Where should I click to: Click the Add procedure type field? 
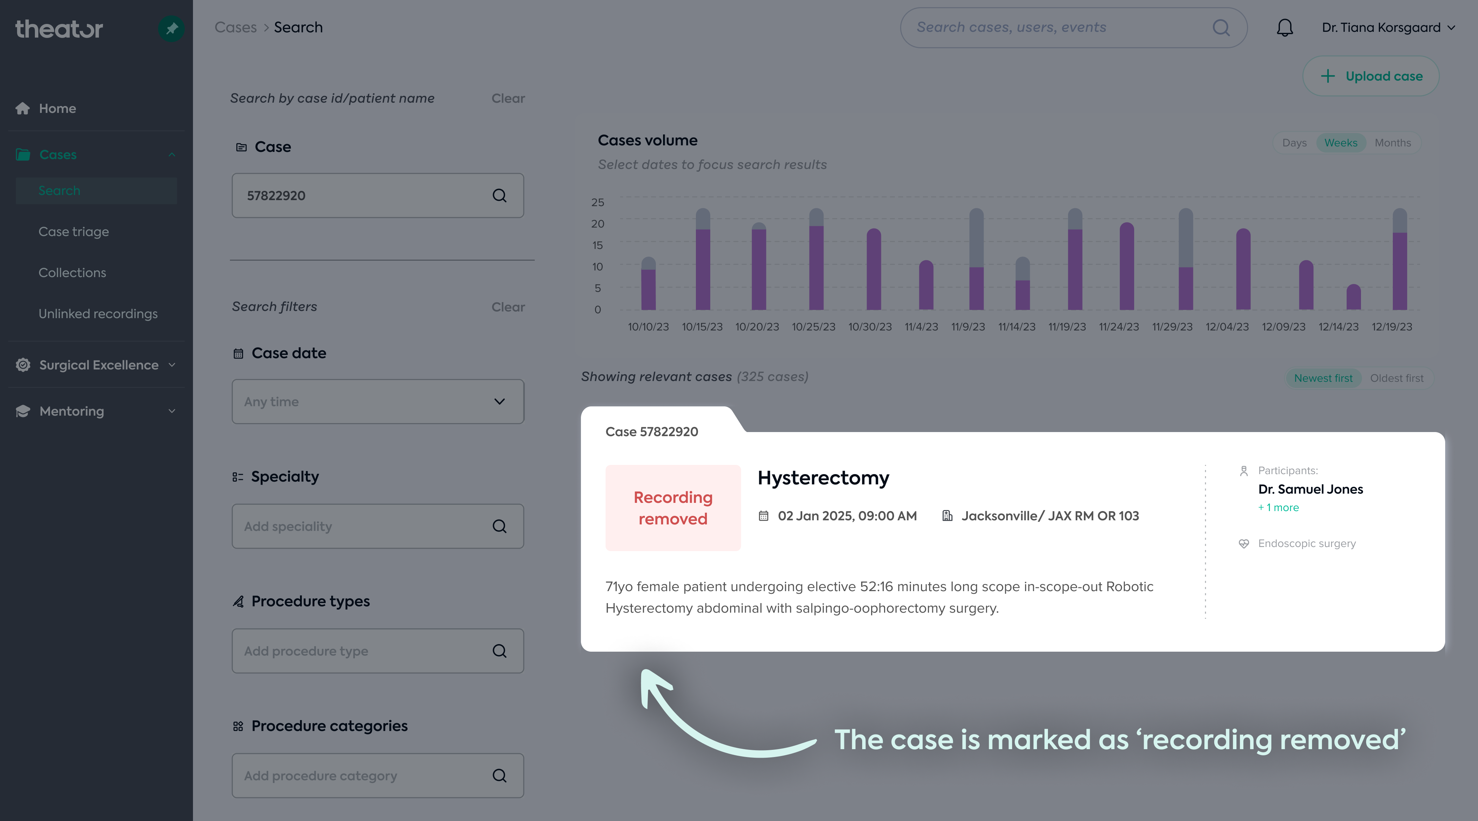(377, 651)
